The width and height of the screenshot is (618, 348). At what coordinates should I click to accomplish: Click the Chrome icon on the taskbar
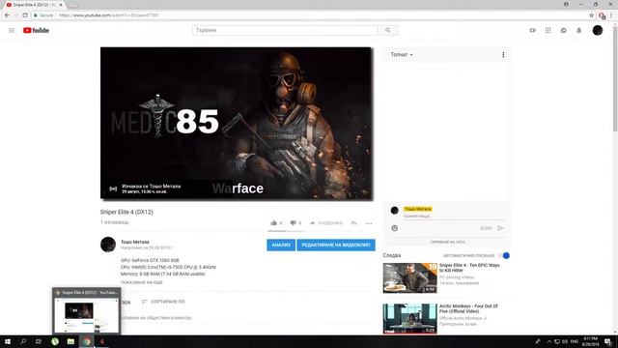click(87, 341)
